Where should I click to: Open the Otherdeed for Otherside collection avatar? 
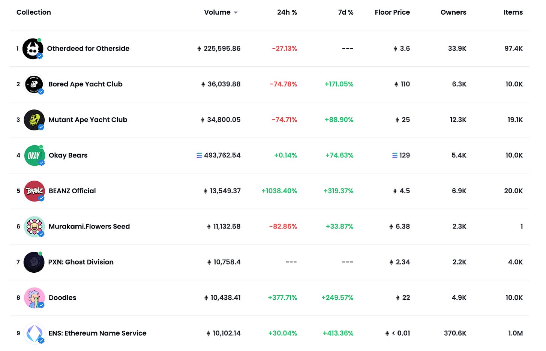[33, 49]
